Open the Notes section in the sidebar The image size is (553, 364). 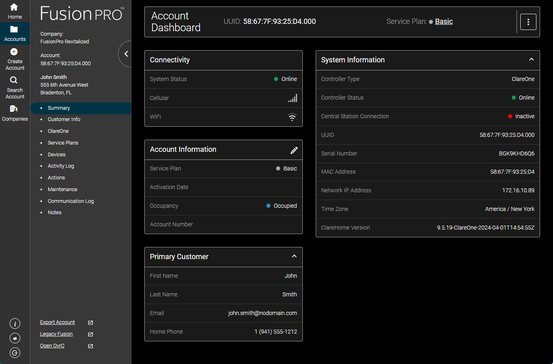[54, 212]
